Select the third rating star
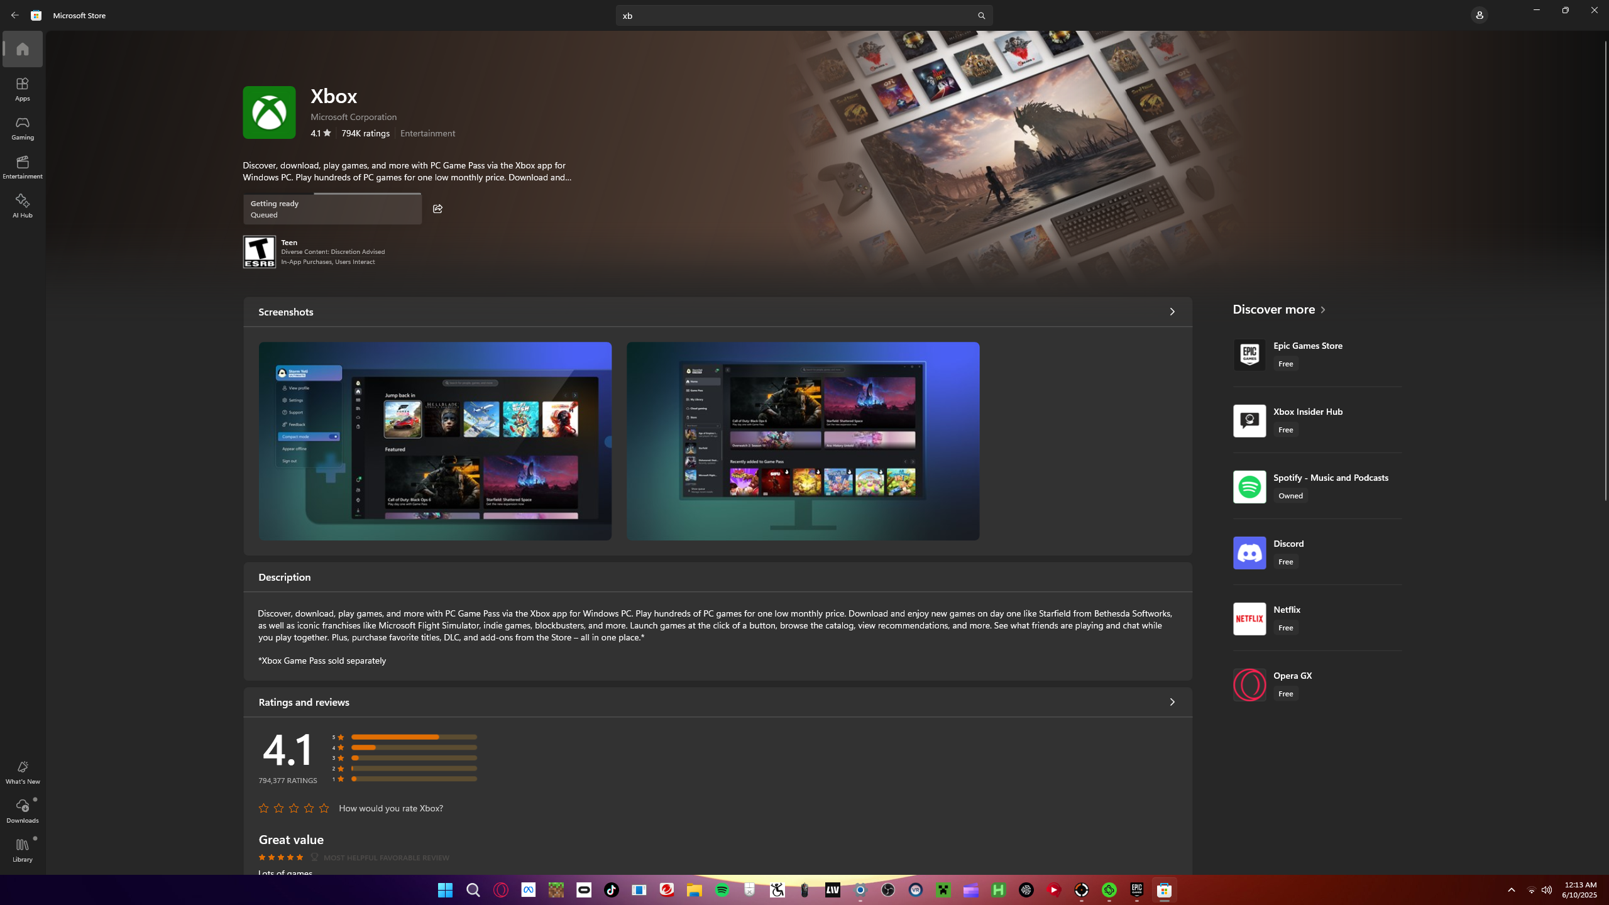The image size is (1609, 905). tap(294, 808)
